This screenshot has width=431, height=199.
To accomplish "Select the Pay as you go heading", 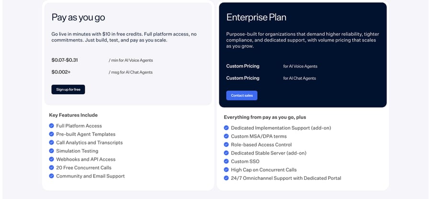I will [x=79, y=18].
